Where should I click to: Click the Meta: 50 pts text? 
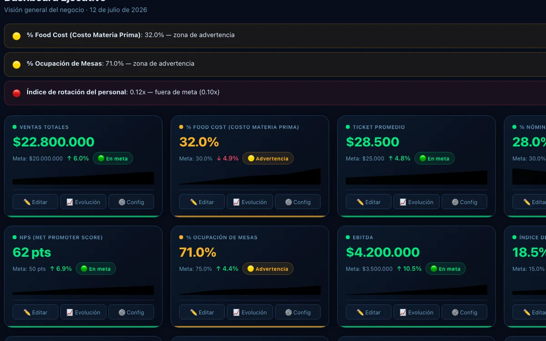point(29,269)
